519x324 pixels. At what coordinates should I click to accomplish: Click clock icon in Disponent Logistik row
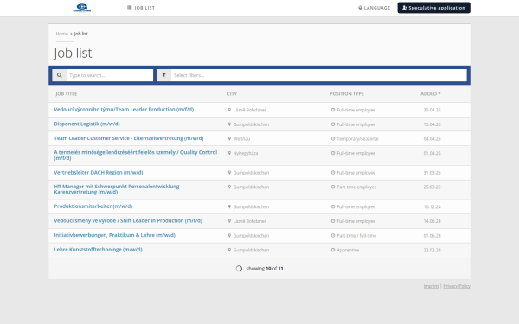pos(333,124)
